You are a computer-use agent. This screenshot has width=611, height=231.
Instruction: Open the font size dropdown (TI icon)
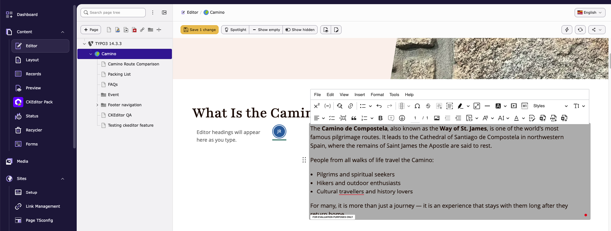point(579,106)
